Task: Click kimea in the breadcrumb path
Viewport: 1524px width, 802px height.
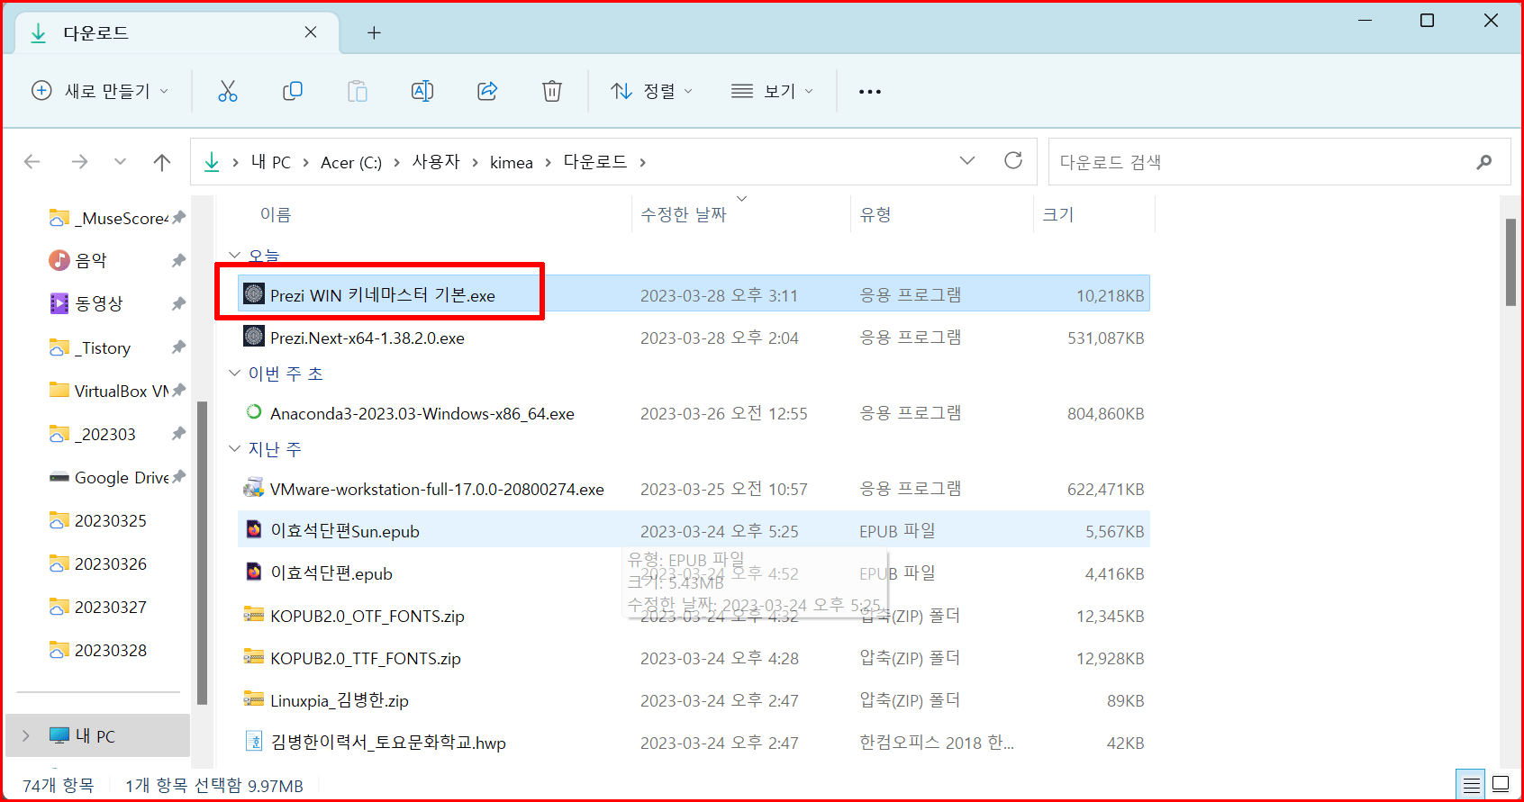Action: point(512,163)
